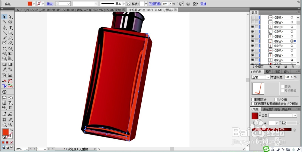Delete the gradient stop with the gradient panel trash icon
The height and width of the screenshot is (152, 302).
294,130
